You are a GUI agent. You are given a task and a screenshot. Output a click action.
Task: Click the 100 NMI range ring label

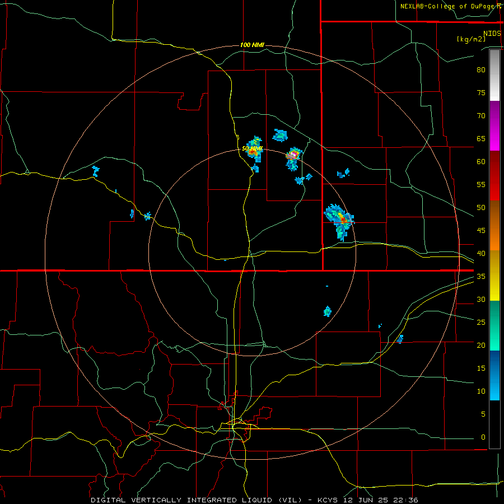pos(252,45)
